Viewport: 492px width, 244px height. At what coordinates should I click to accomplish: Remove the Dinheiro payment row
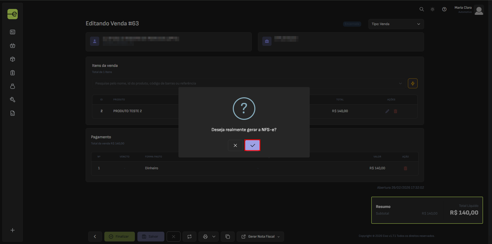click(405, 168)
